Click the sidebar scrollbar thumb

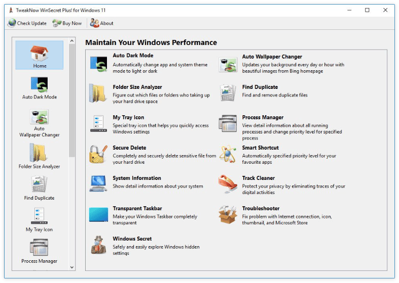point(72,101)
